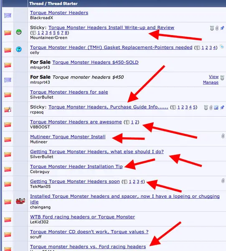The height and width of the screenshot is (251, 226).
Task: Click paperclip icon in Purchase Guide sticky row
Action: [211, 108]
